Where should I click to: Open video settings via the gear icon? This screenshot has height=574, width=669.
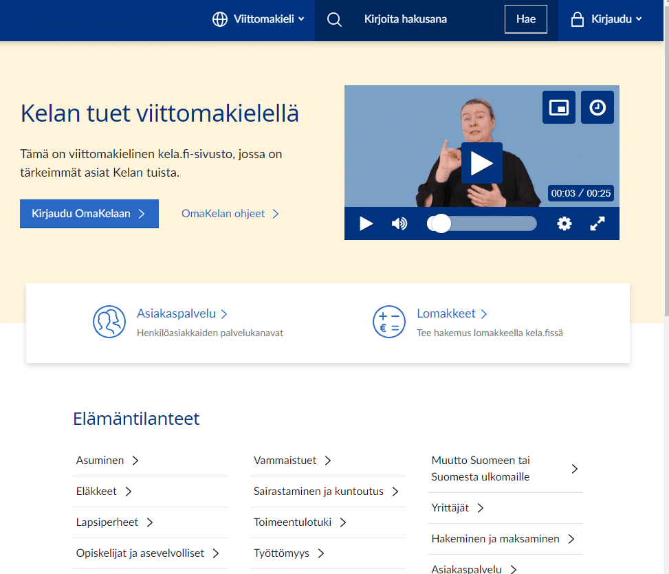click(564, 223)
